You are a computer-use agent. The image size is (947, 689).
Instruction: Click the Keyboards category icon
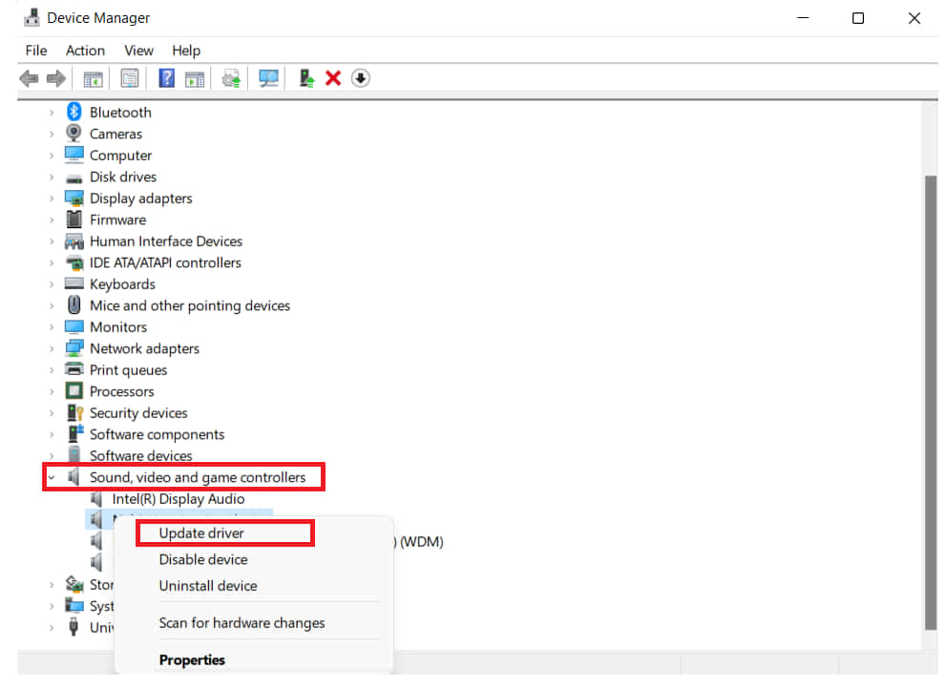coord(74,283)
